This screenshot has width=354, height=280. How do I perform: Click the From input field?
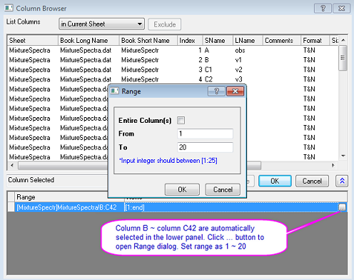pyautogui.click(x=205, y=134)
